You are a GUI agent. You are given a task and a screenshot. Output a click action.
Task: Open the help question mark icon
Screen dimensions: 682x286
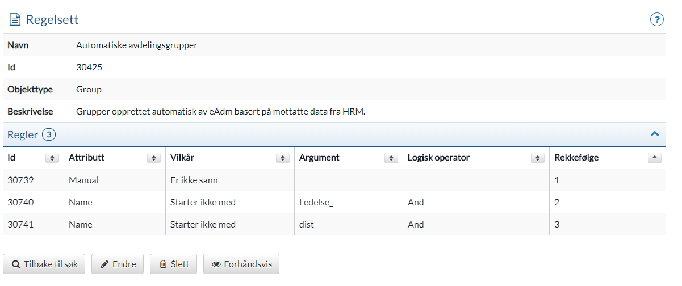[x=656, y=20]
